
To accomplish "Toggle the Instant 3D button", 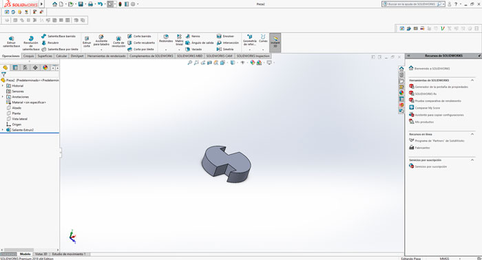I will [x=275, y=43].
